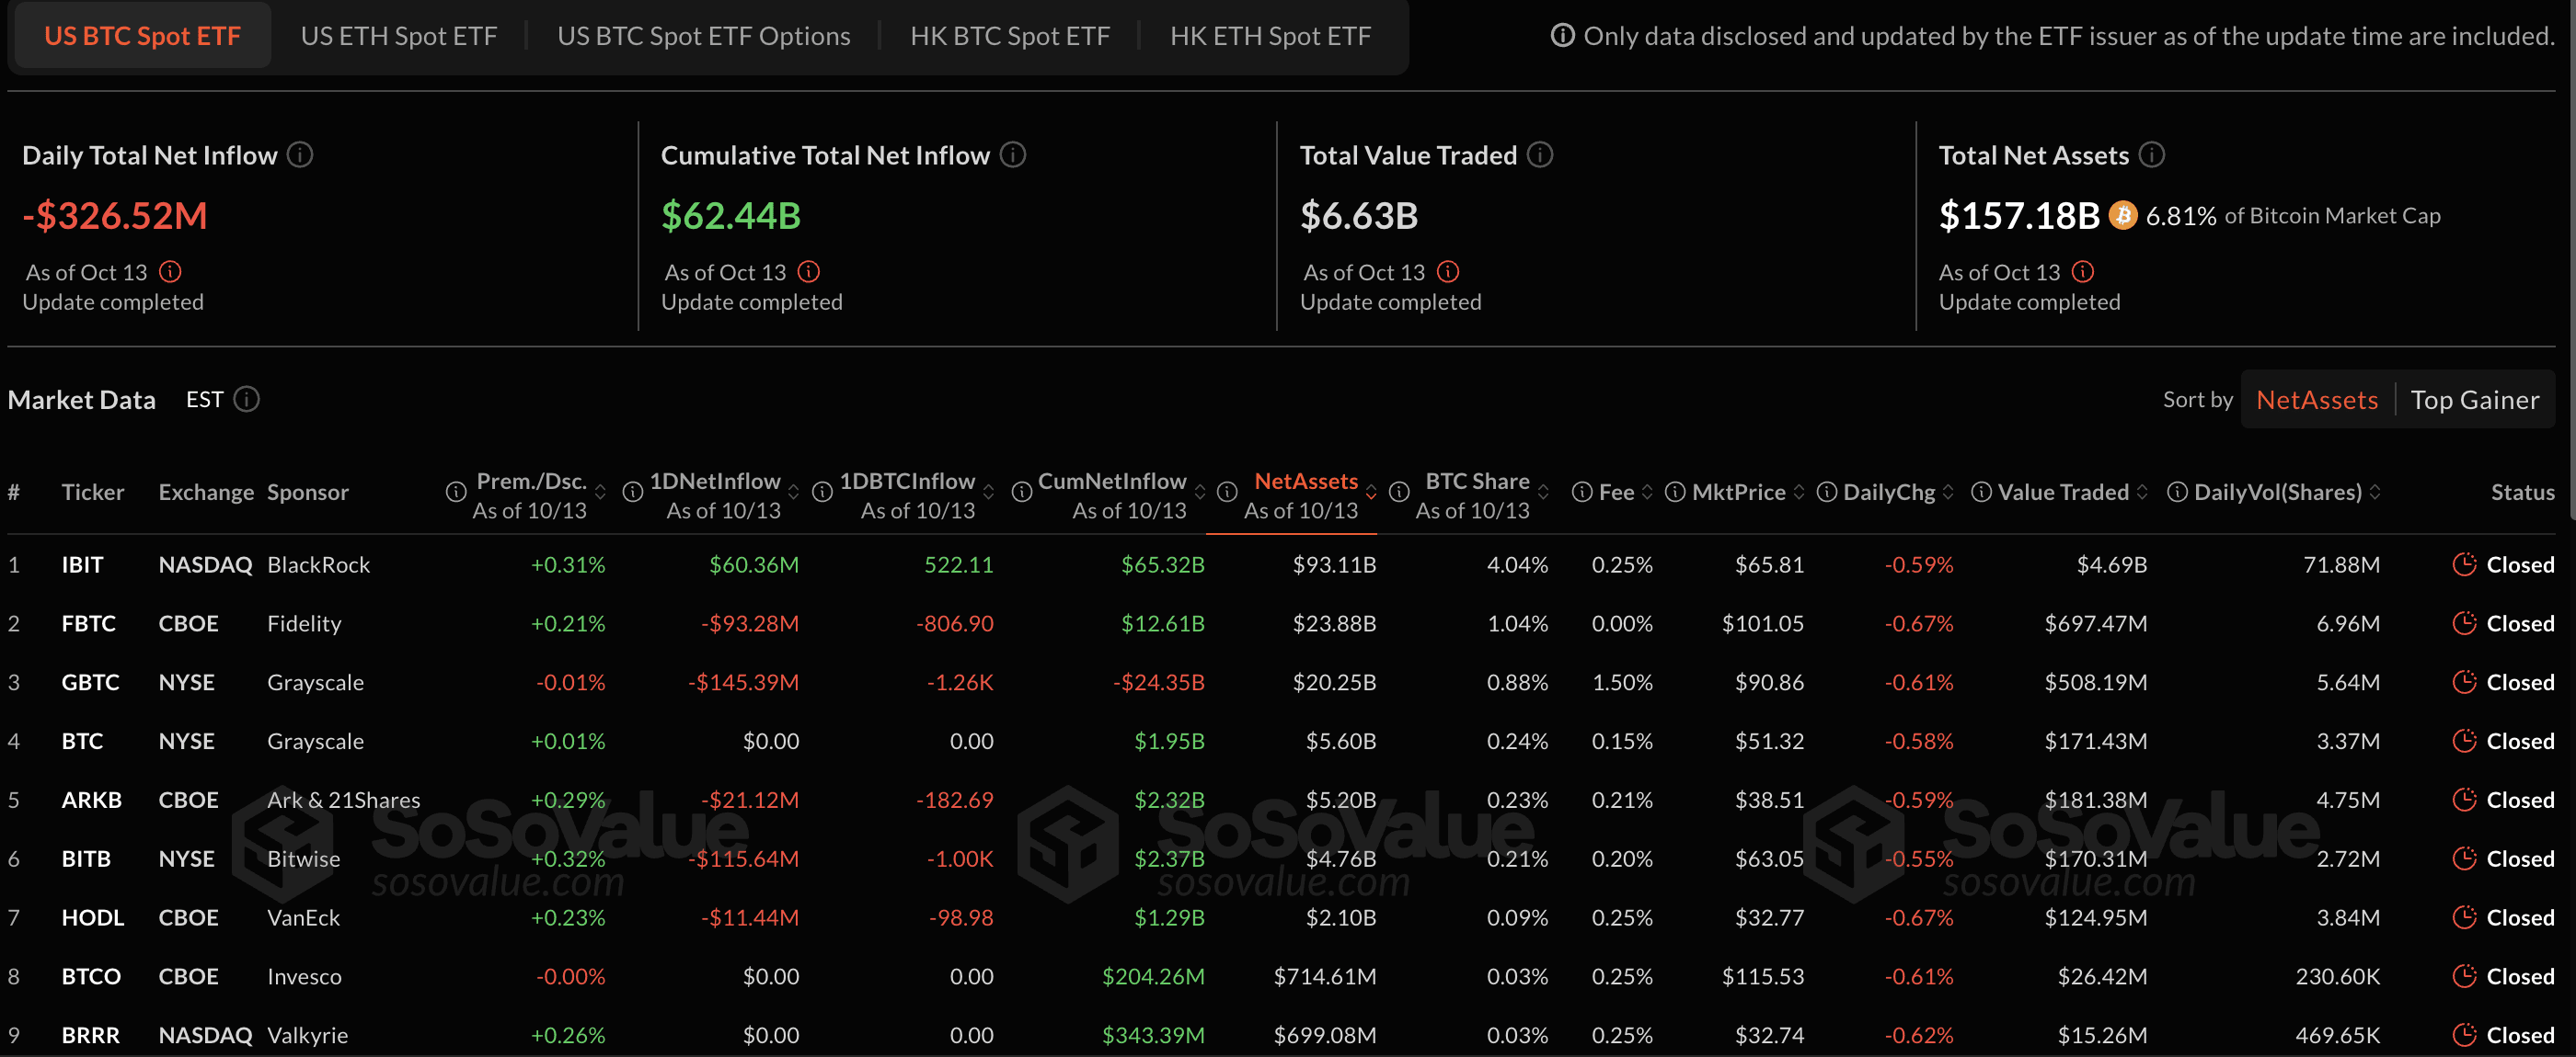Click the orange Bitcoin coin icon

(x=2122, y=216)
